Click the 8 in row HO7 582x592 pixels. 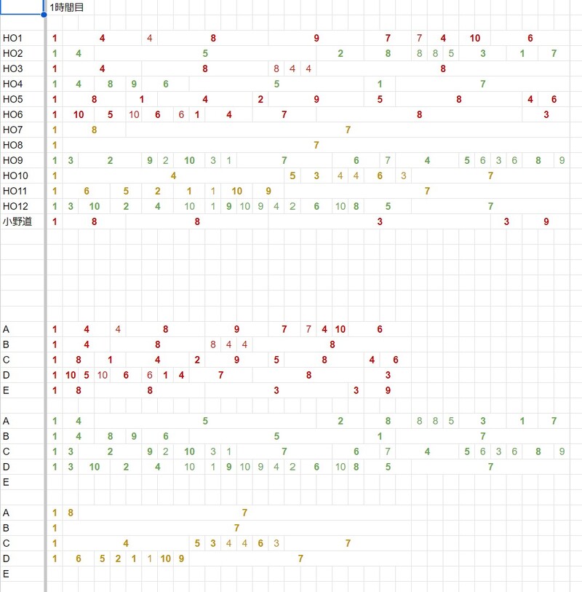(x=95, y=130)
